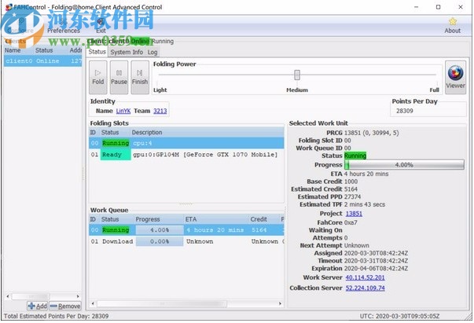The height and width of the screenshot is (323, 474).
Task: Click work queue scrollbar left arrow
Action: pos(93,303)
